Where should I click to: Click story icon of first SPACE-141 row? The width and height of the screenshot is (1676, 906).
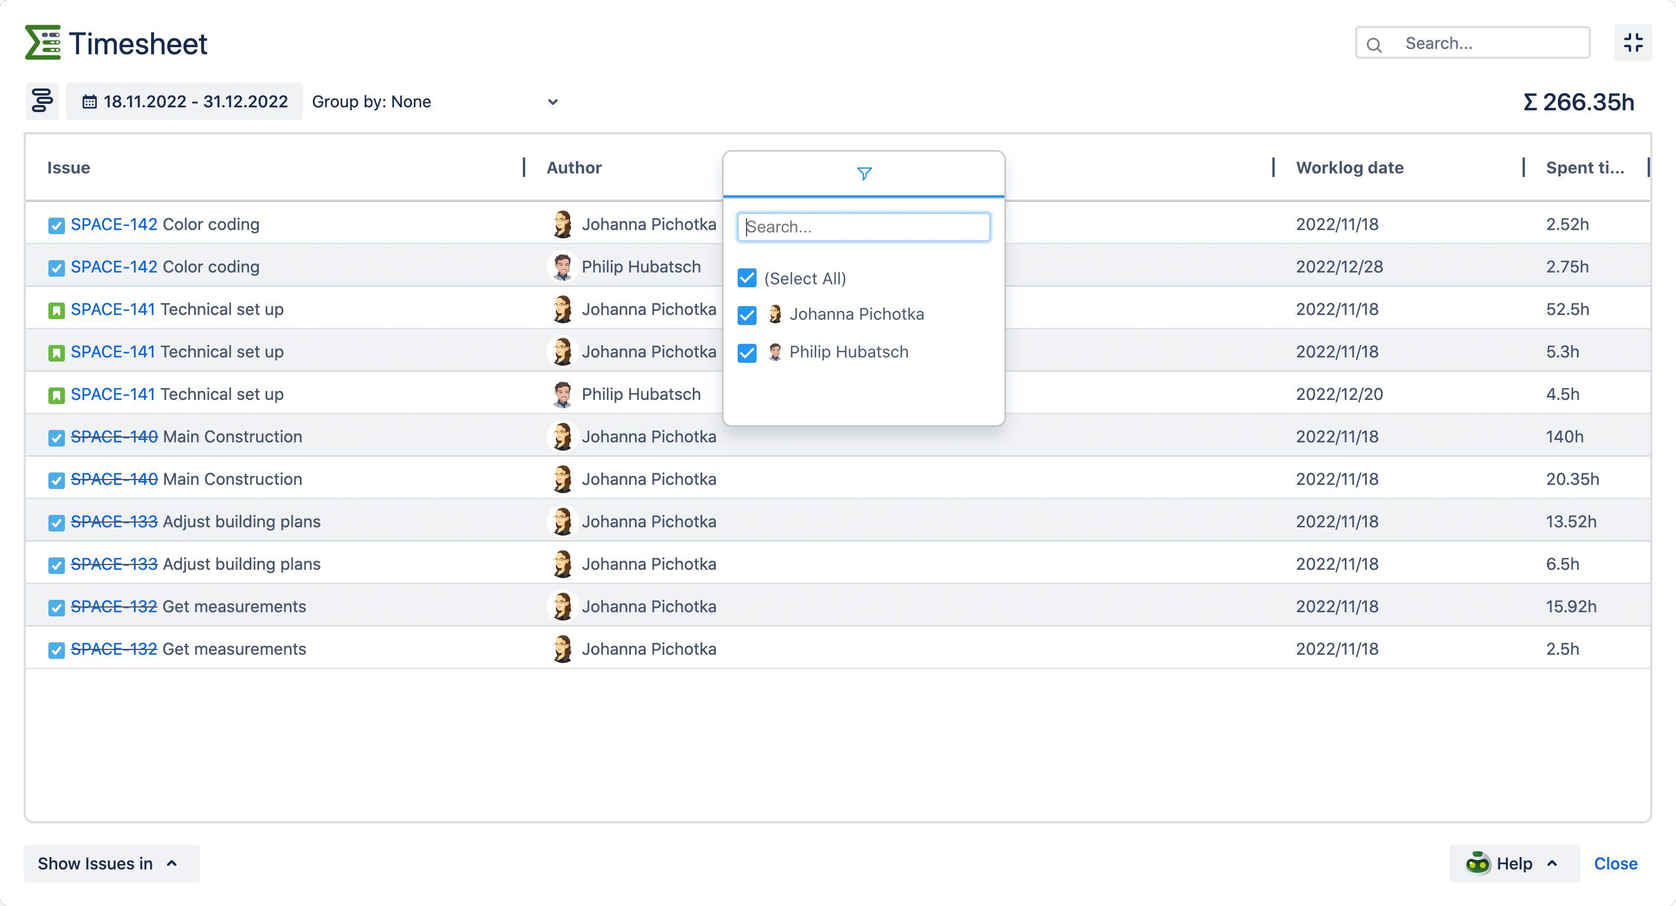tap(57, 310)
